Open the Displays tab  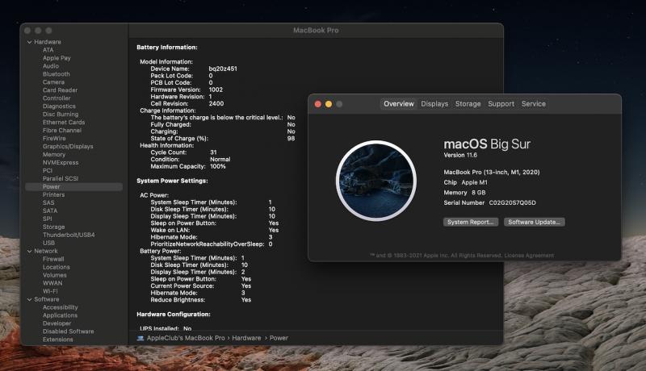click(434, 104)
